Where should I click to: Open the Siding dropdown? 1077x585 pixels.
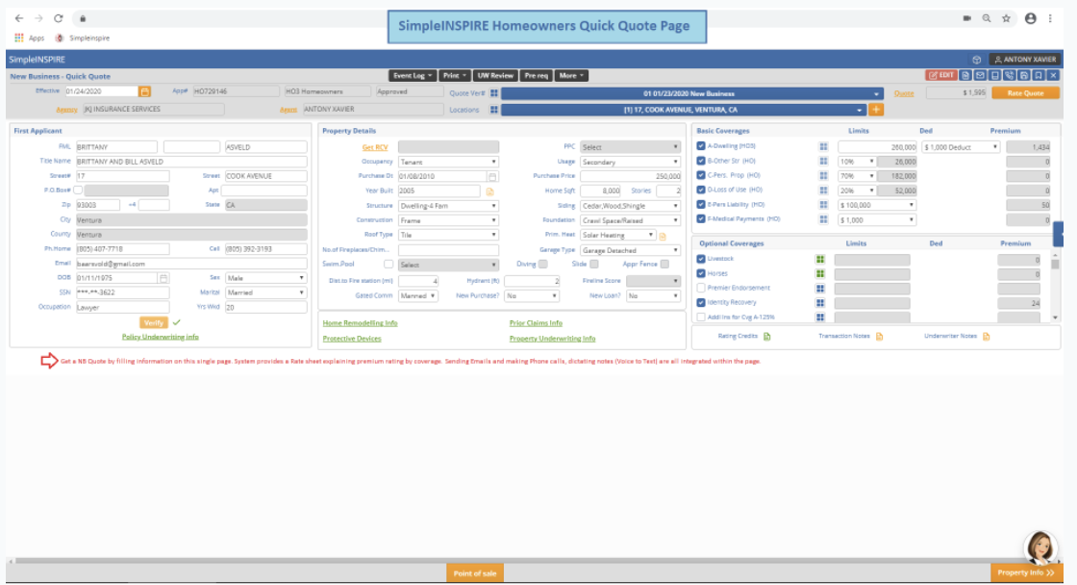[x=630, y=206]
